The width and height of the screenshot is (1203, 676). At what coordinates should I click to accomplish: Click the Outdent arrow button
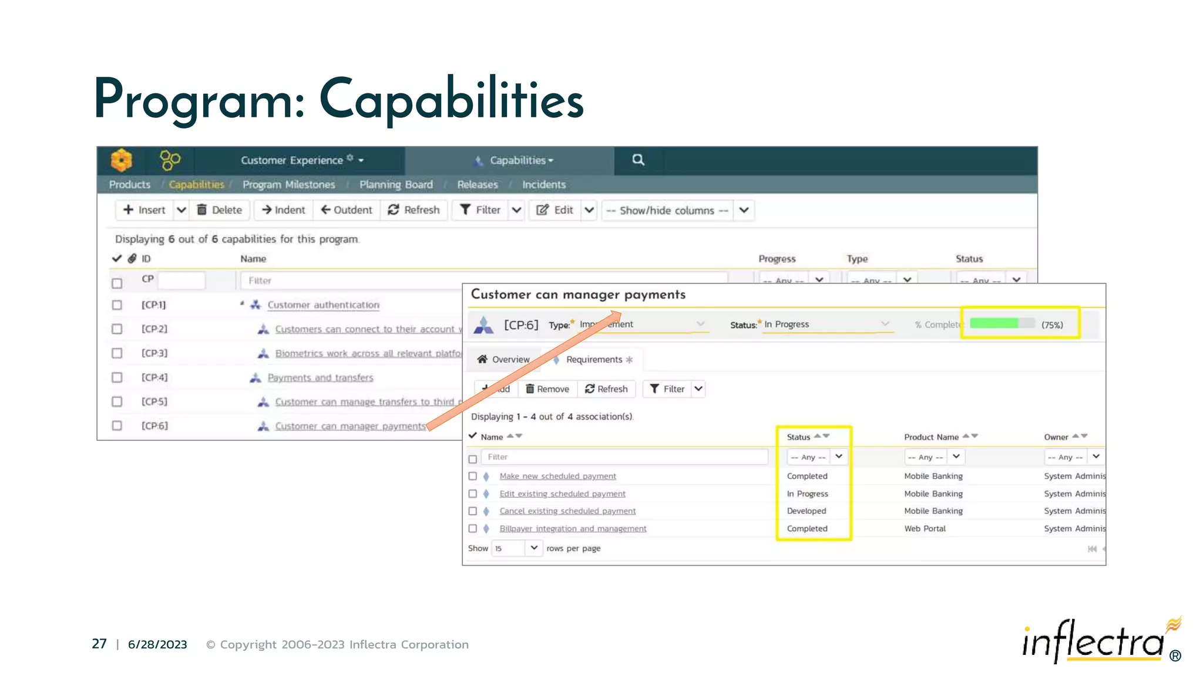(347, 210)
